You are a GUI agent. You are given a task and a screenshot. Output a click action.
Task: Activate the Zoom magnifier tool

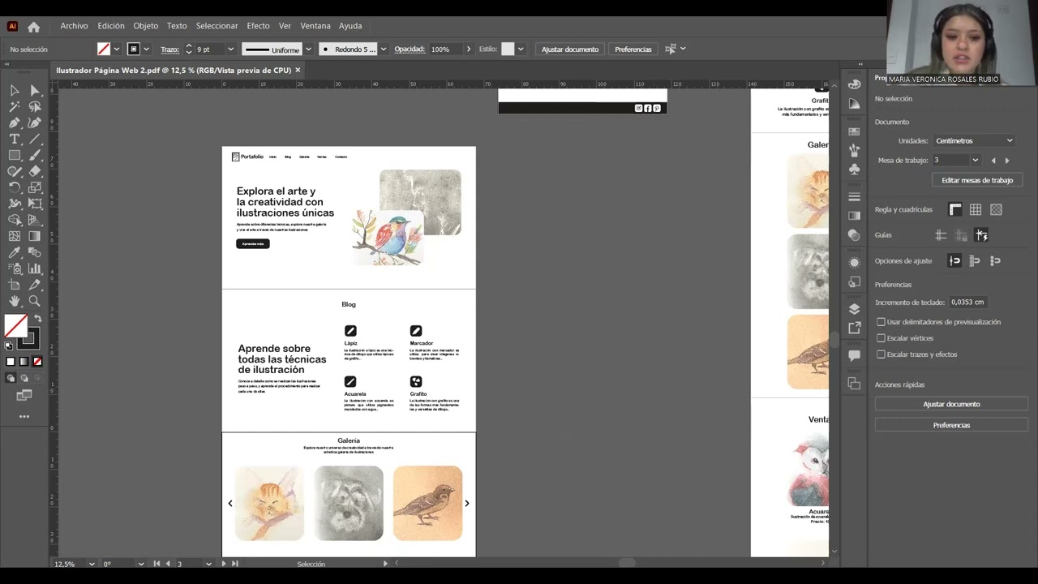click(35, 301)
